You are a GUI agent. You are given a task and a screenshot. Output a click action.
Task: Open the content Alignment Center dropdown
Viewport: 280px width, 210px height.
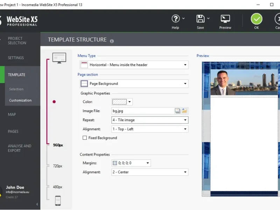150,172
